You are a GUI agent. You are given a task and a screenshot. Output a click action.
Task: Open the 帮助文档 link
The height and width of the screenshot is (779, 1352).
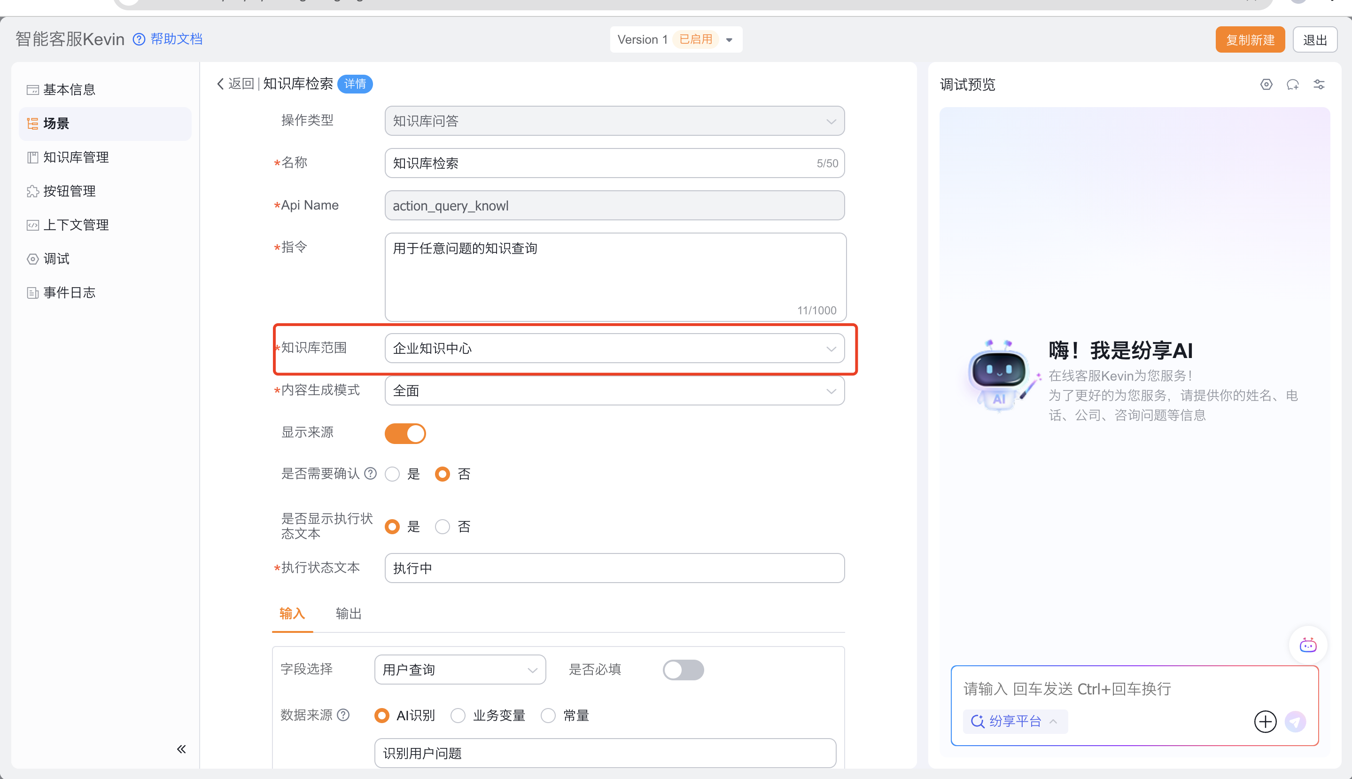click(x=176, y=39)
